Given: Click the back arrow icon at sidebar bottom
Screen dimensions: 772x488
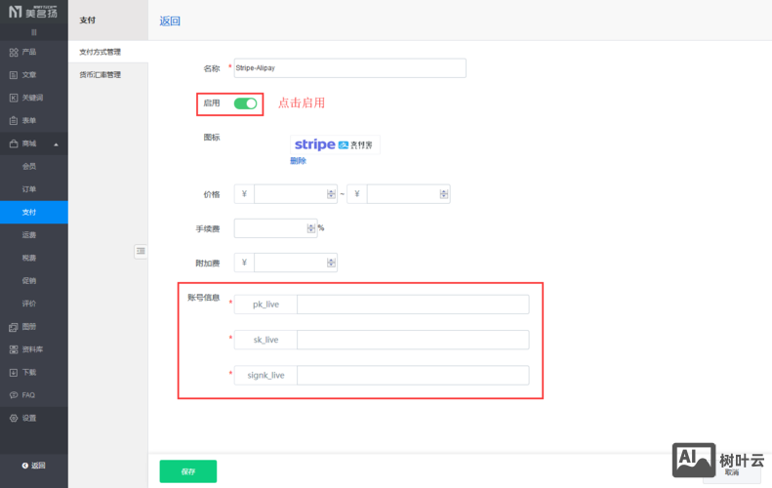Looking at the screenshot, I should point(25,466).
